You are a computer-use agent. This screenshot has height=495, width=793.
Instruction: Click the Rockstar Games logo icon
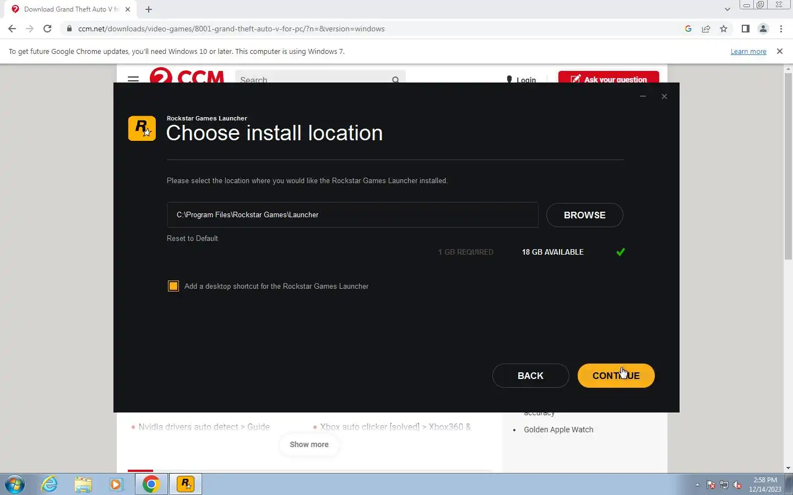(x=142, y=128)
